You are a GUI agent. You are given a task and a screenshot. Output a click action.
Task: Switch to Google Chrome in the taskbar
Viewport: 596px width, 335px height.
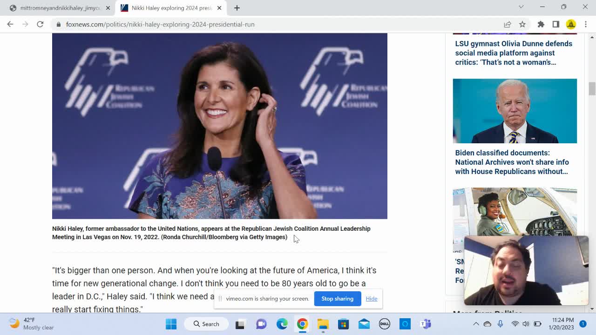303,324
